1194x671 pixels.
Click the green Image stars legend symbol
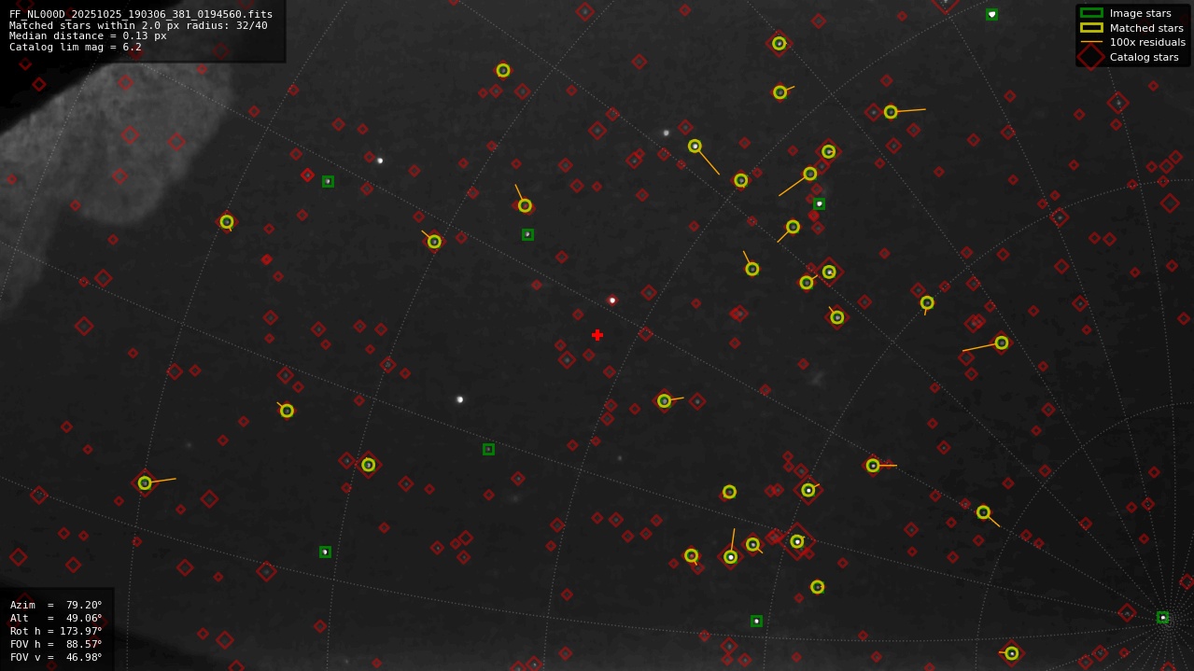tap(1091, 13)
